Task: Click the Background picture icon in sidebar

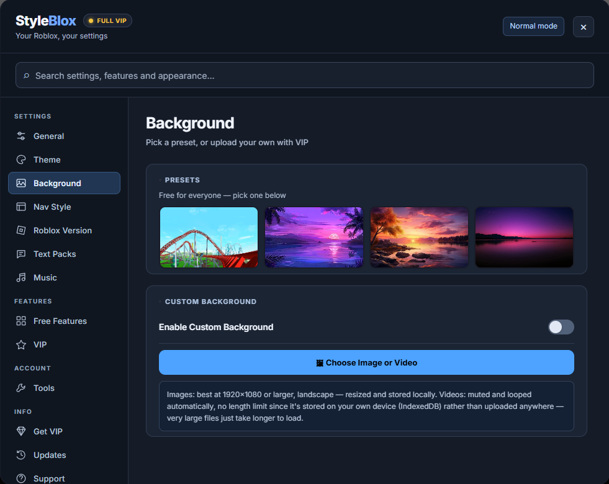Action: [x=21, y=183]
